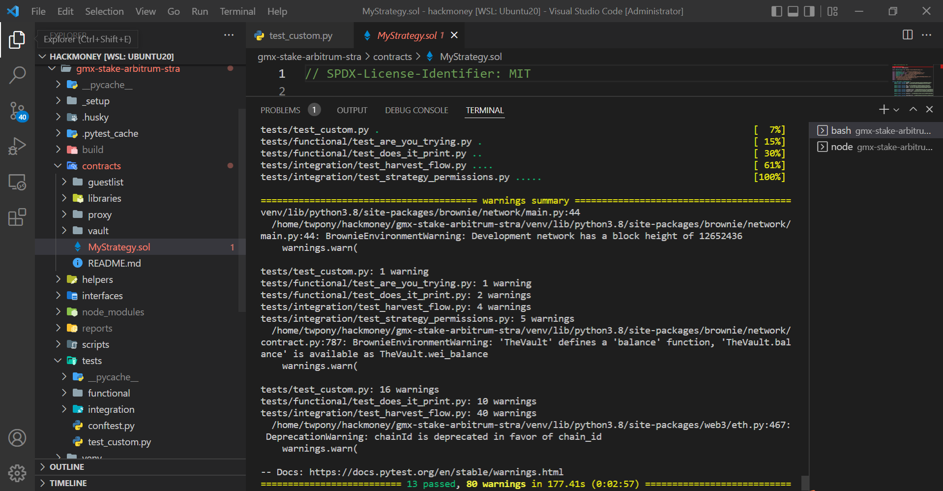Screen dimensions: 943x491
Task: Click the terminal vertical scrollbar thumb
Action: [805, 483]
